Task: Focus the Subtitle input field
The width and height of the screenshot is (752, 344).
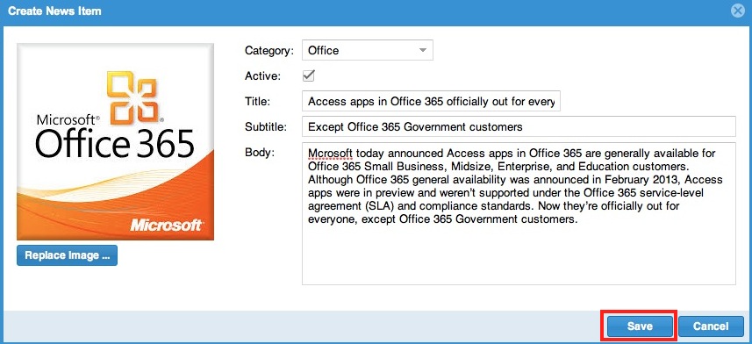Action: [519, 126]
